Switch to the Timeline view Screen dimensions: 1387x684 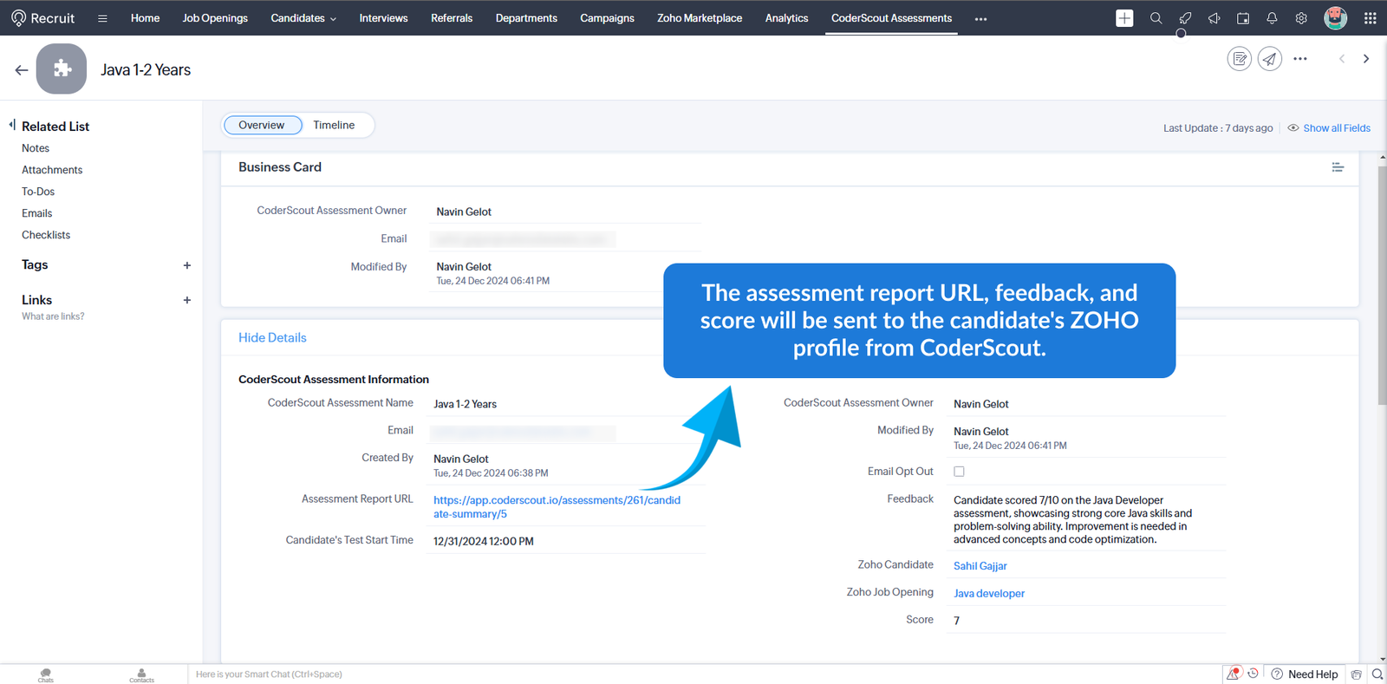334,125
